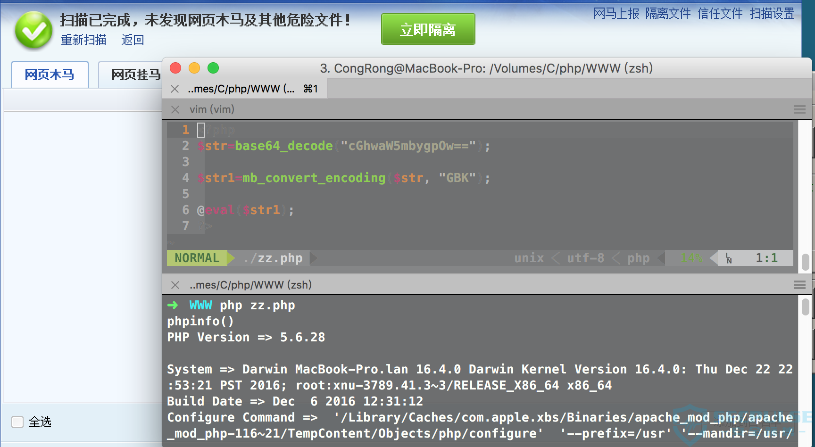Click the vim cursor block on line 1
This screenshot has height=447, width=815.
[x=201, y=130]
